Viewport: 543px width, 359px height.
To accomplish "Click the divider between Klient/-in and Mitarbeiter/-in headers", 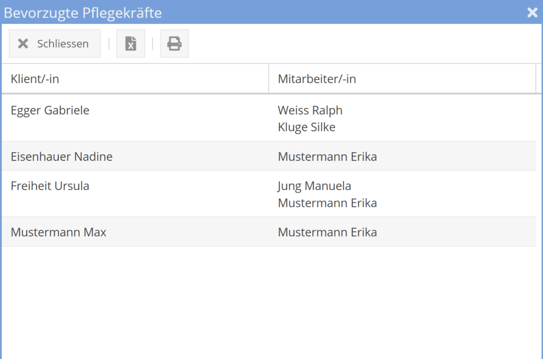I will [x=269, y=79].
